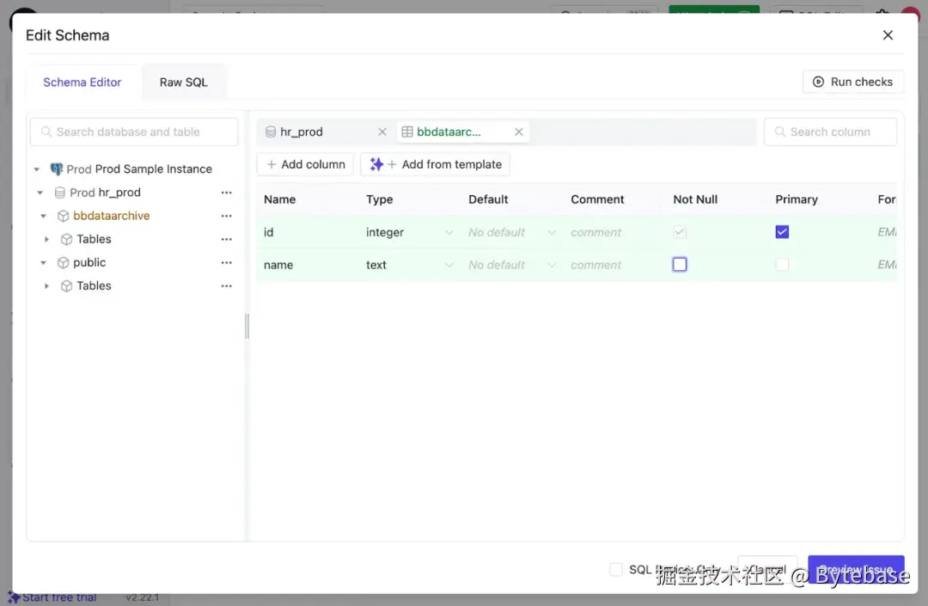The height and width of the screenshot is (606, 928).
Task: Open more options for public schema
Action: click(x=227, y=262)
